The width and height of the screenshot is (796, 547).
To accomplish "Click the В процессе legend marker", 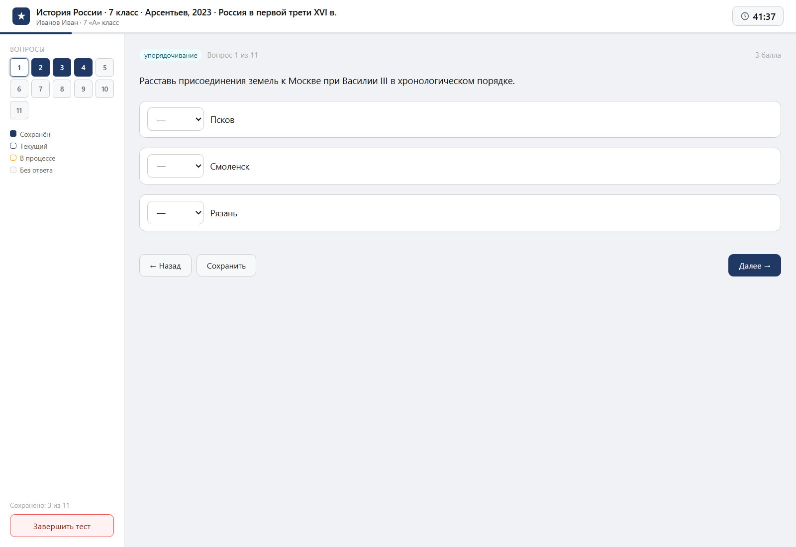I will click(13, 158).
